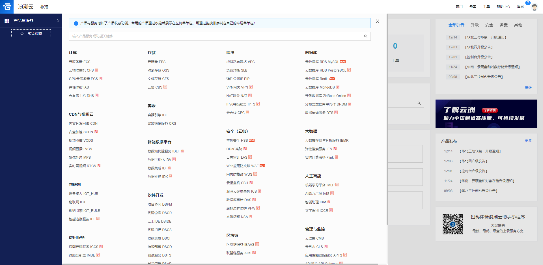Image resolution: width=543 pixels, height=265 pixels.
Task: Open 对象存储 OSS
Action: click(x=159, y=70)
